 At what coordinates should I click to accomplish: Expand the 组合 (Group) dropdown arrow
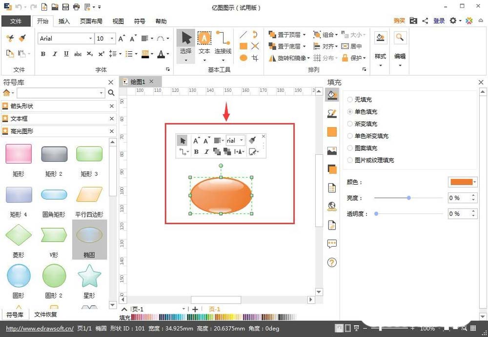click(335, 35)
